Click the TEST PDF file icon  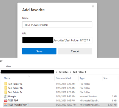click(x=6, y=101)
